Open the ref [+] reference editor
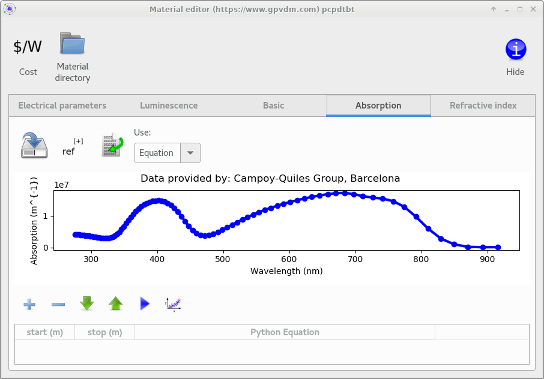 71,147
